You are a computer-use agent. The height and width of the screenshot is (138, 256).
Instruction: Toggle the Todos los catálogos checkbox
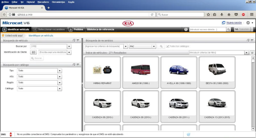pos(168,47)
